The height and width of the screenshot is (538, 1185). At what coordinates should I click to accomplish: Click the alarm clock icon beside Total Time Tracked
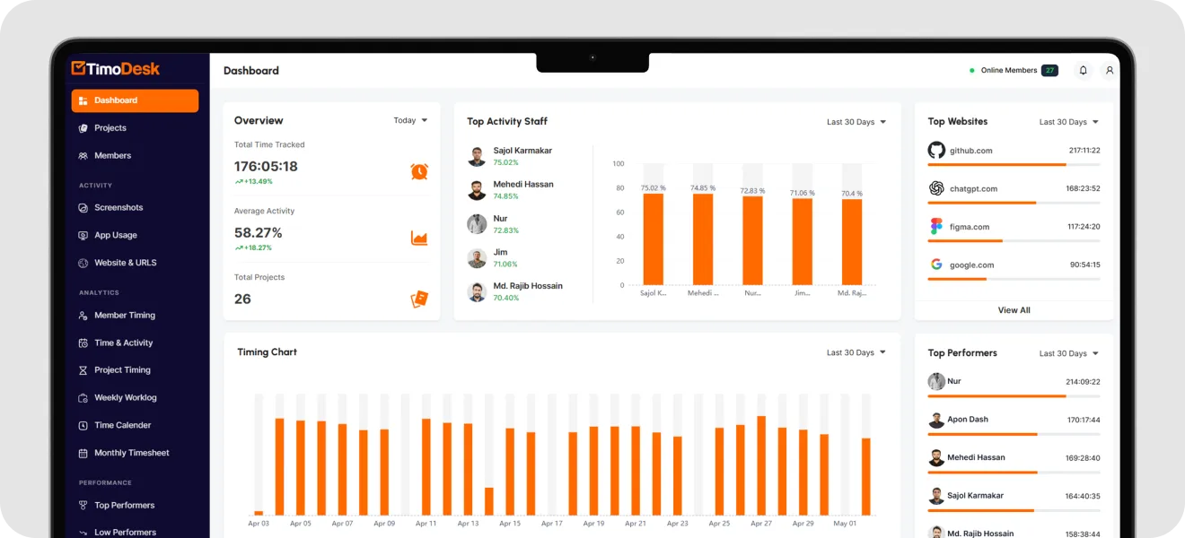click(419, 171)
